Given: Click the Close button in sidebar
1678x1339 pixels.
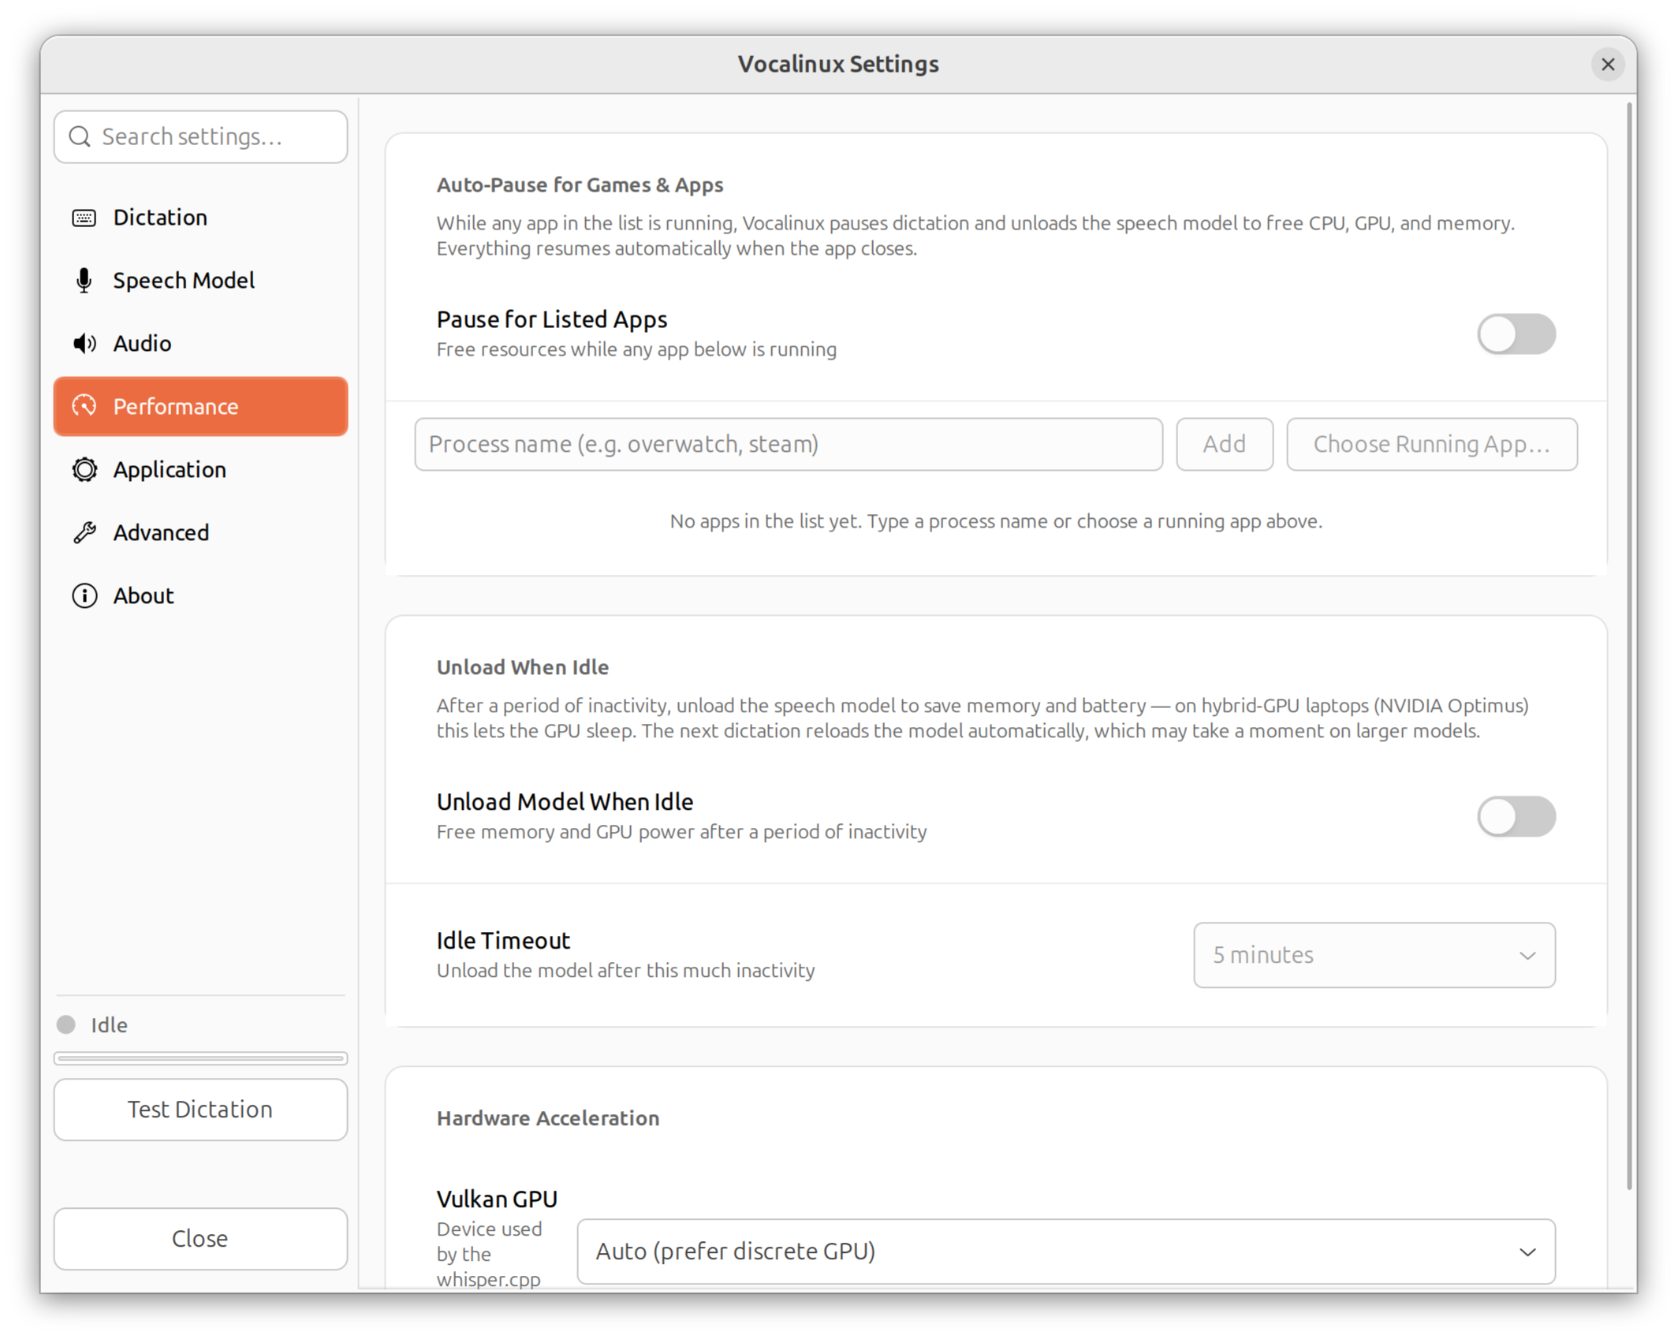Looking at the screenshot, I should click(200, 1240).
